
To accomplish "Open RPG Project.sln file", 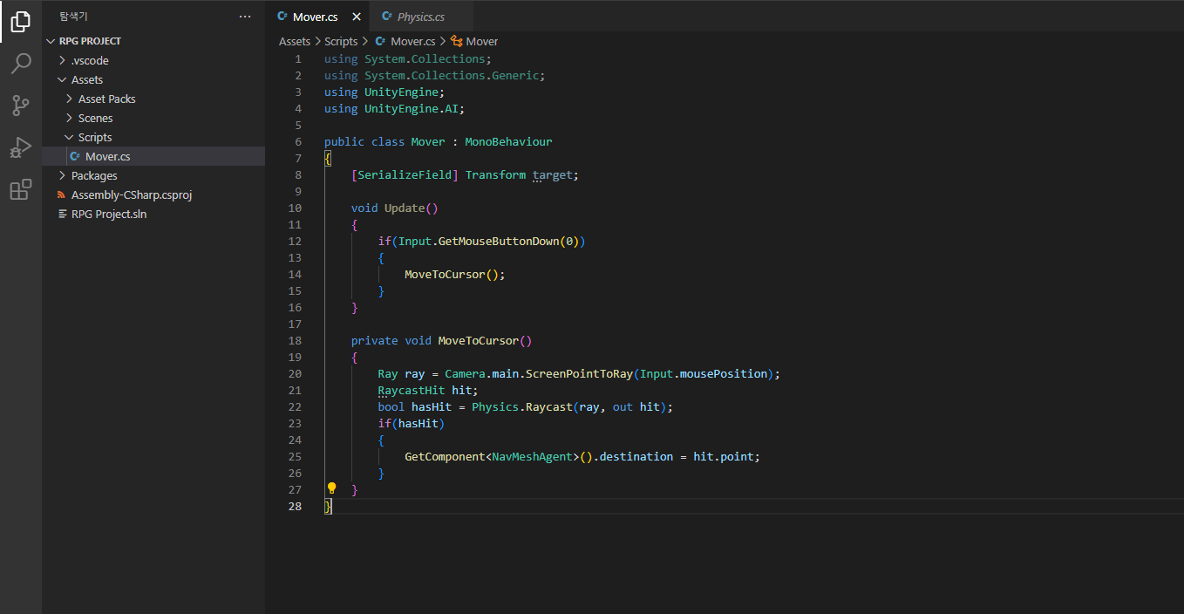I will point(108,214).
